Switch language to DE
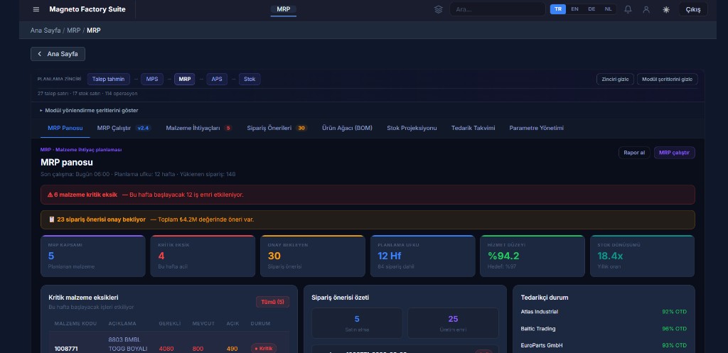Screen dimensions: 728x353 (x=591, y=9)
